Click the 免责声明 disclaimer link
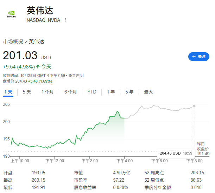 coord(76,76)
